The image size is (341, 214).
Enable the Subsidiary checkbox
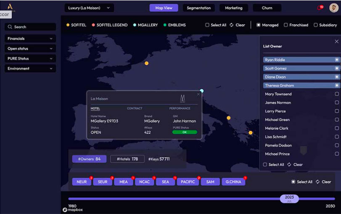tap(315, 25)
